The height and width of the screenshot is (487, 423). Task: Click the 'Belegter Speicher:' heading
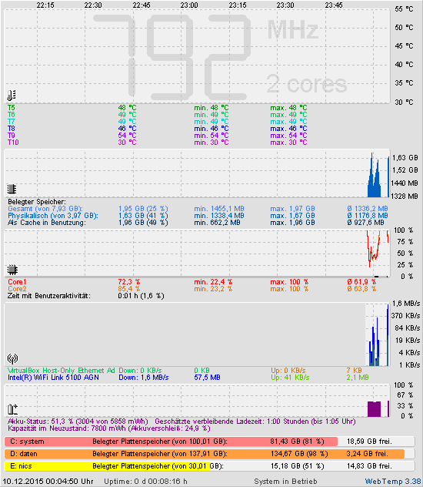coord(37,202)
